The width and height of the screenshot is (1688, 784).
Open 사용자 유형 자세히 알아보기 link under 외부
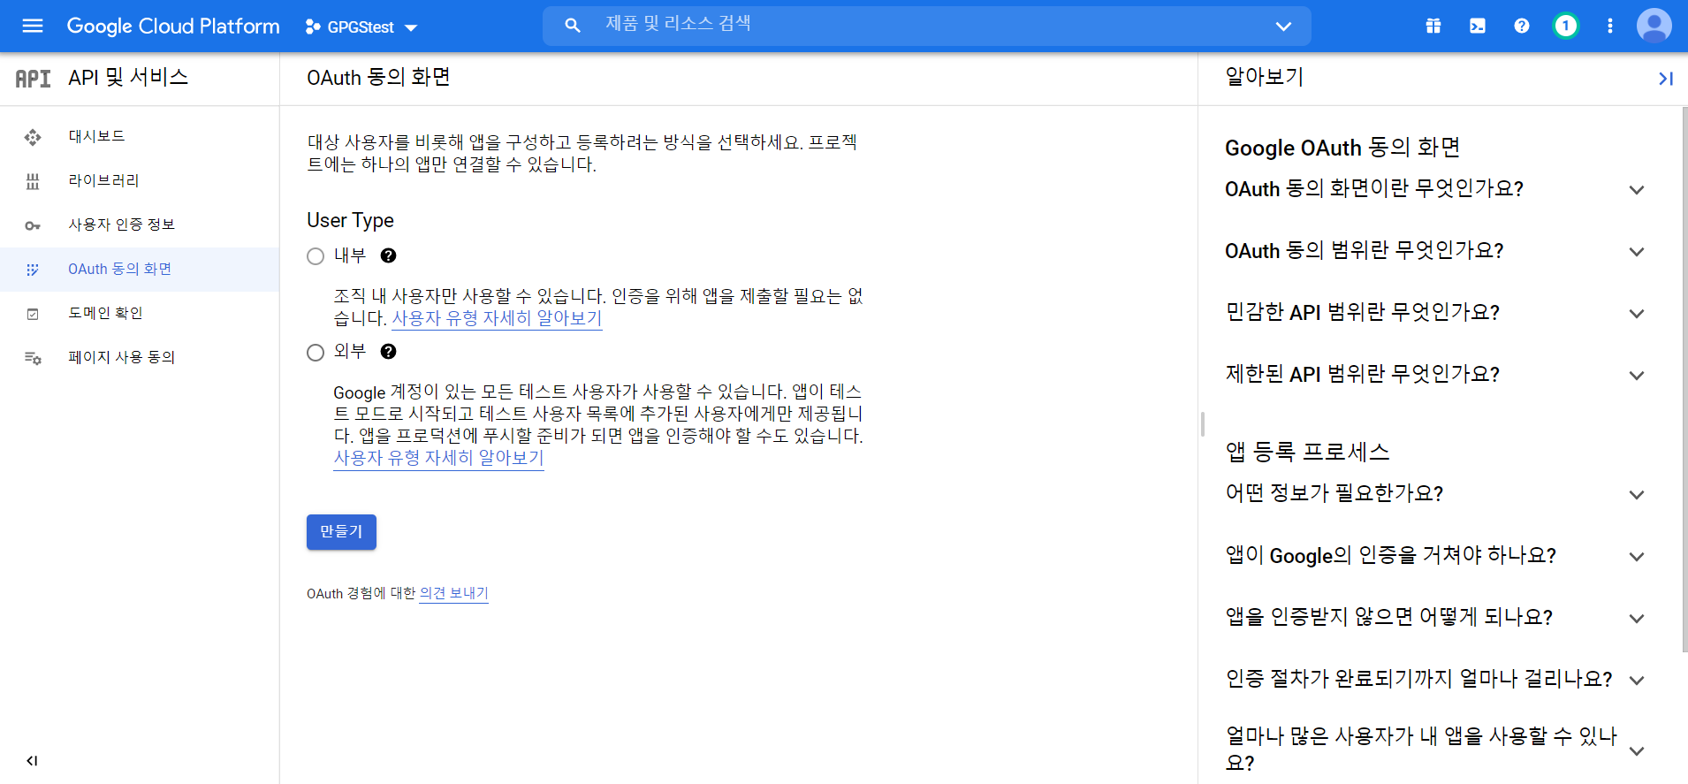click(x=438, y=458)
